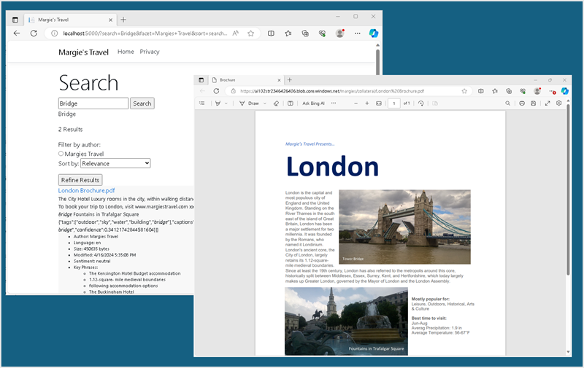
Task: Star the London Brochure PDF as favorite
Action: pos(464,91)
